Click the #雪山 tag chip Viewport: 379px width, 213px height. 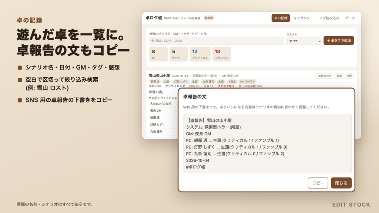pyautogui.click(x=232, y=82)
